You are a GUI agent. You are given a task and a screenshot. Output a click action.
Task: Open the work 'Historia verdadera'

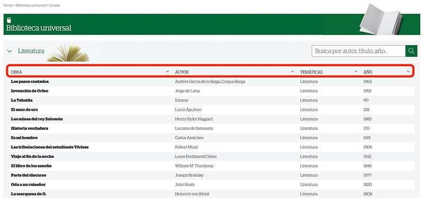point(30,128)
